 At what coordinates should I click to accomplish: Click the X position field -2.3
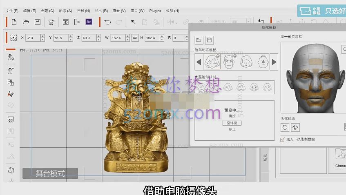[33, 38]
